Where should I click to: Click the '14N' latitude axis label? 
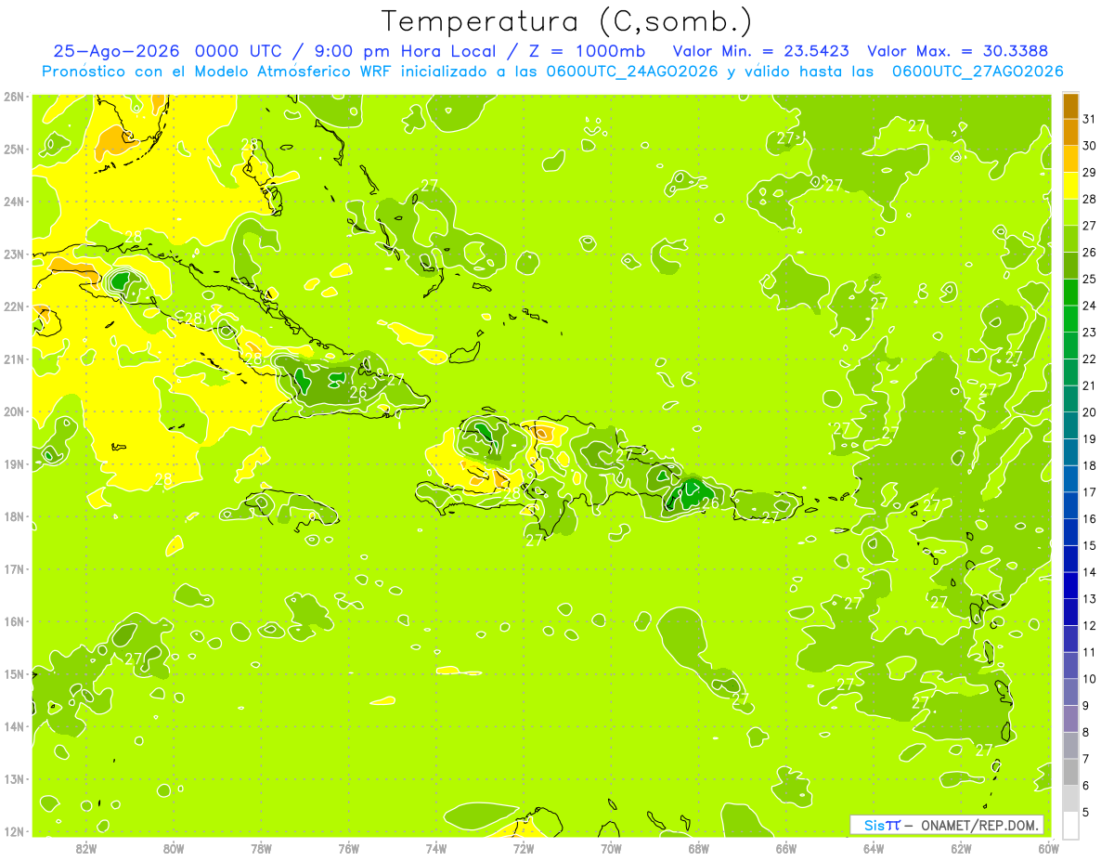(14, 726)
